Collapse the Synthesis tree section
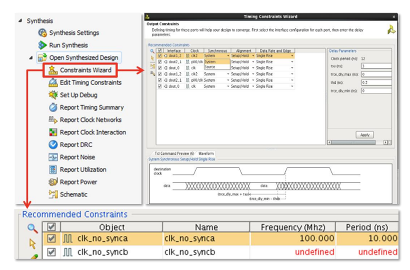The height and width of the screenshot is (270, 410). tap(20, 21)
